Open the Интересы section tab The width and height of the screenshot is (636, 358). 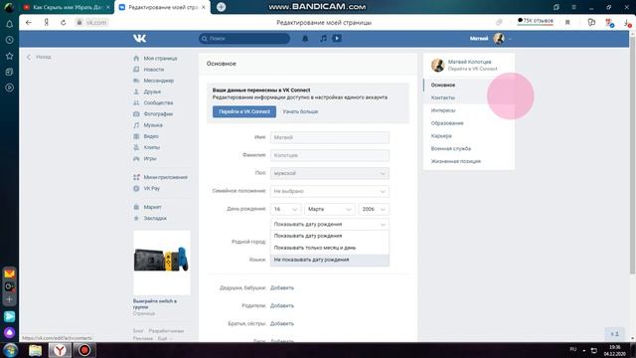point(469,110)
